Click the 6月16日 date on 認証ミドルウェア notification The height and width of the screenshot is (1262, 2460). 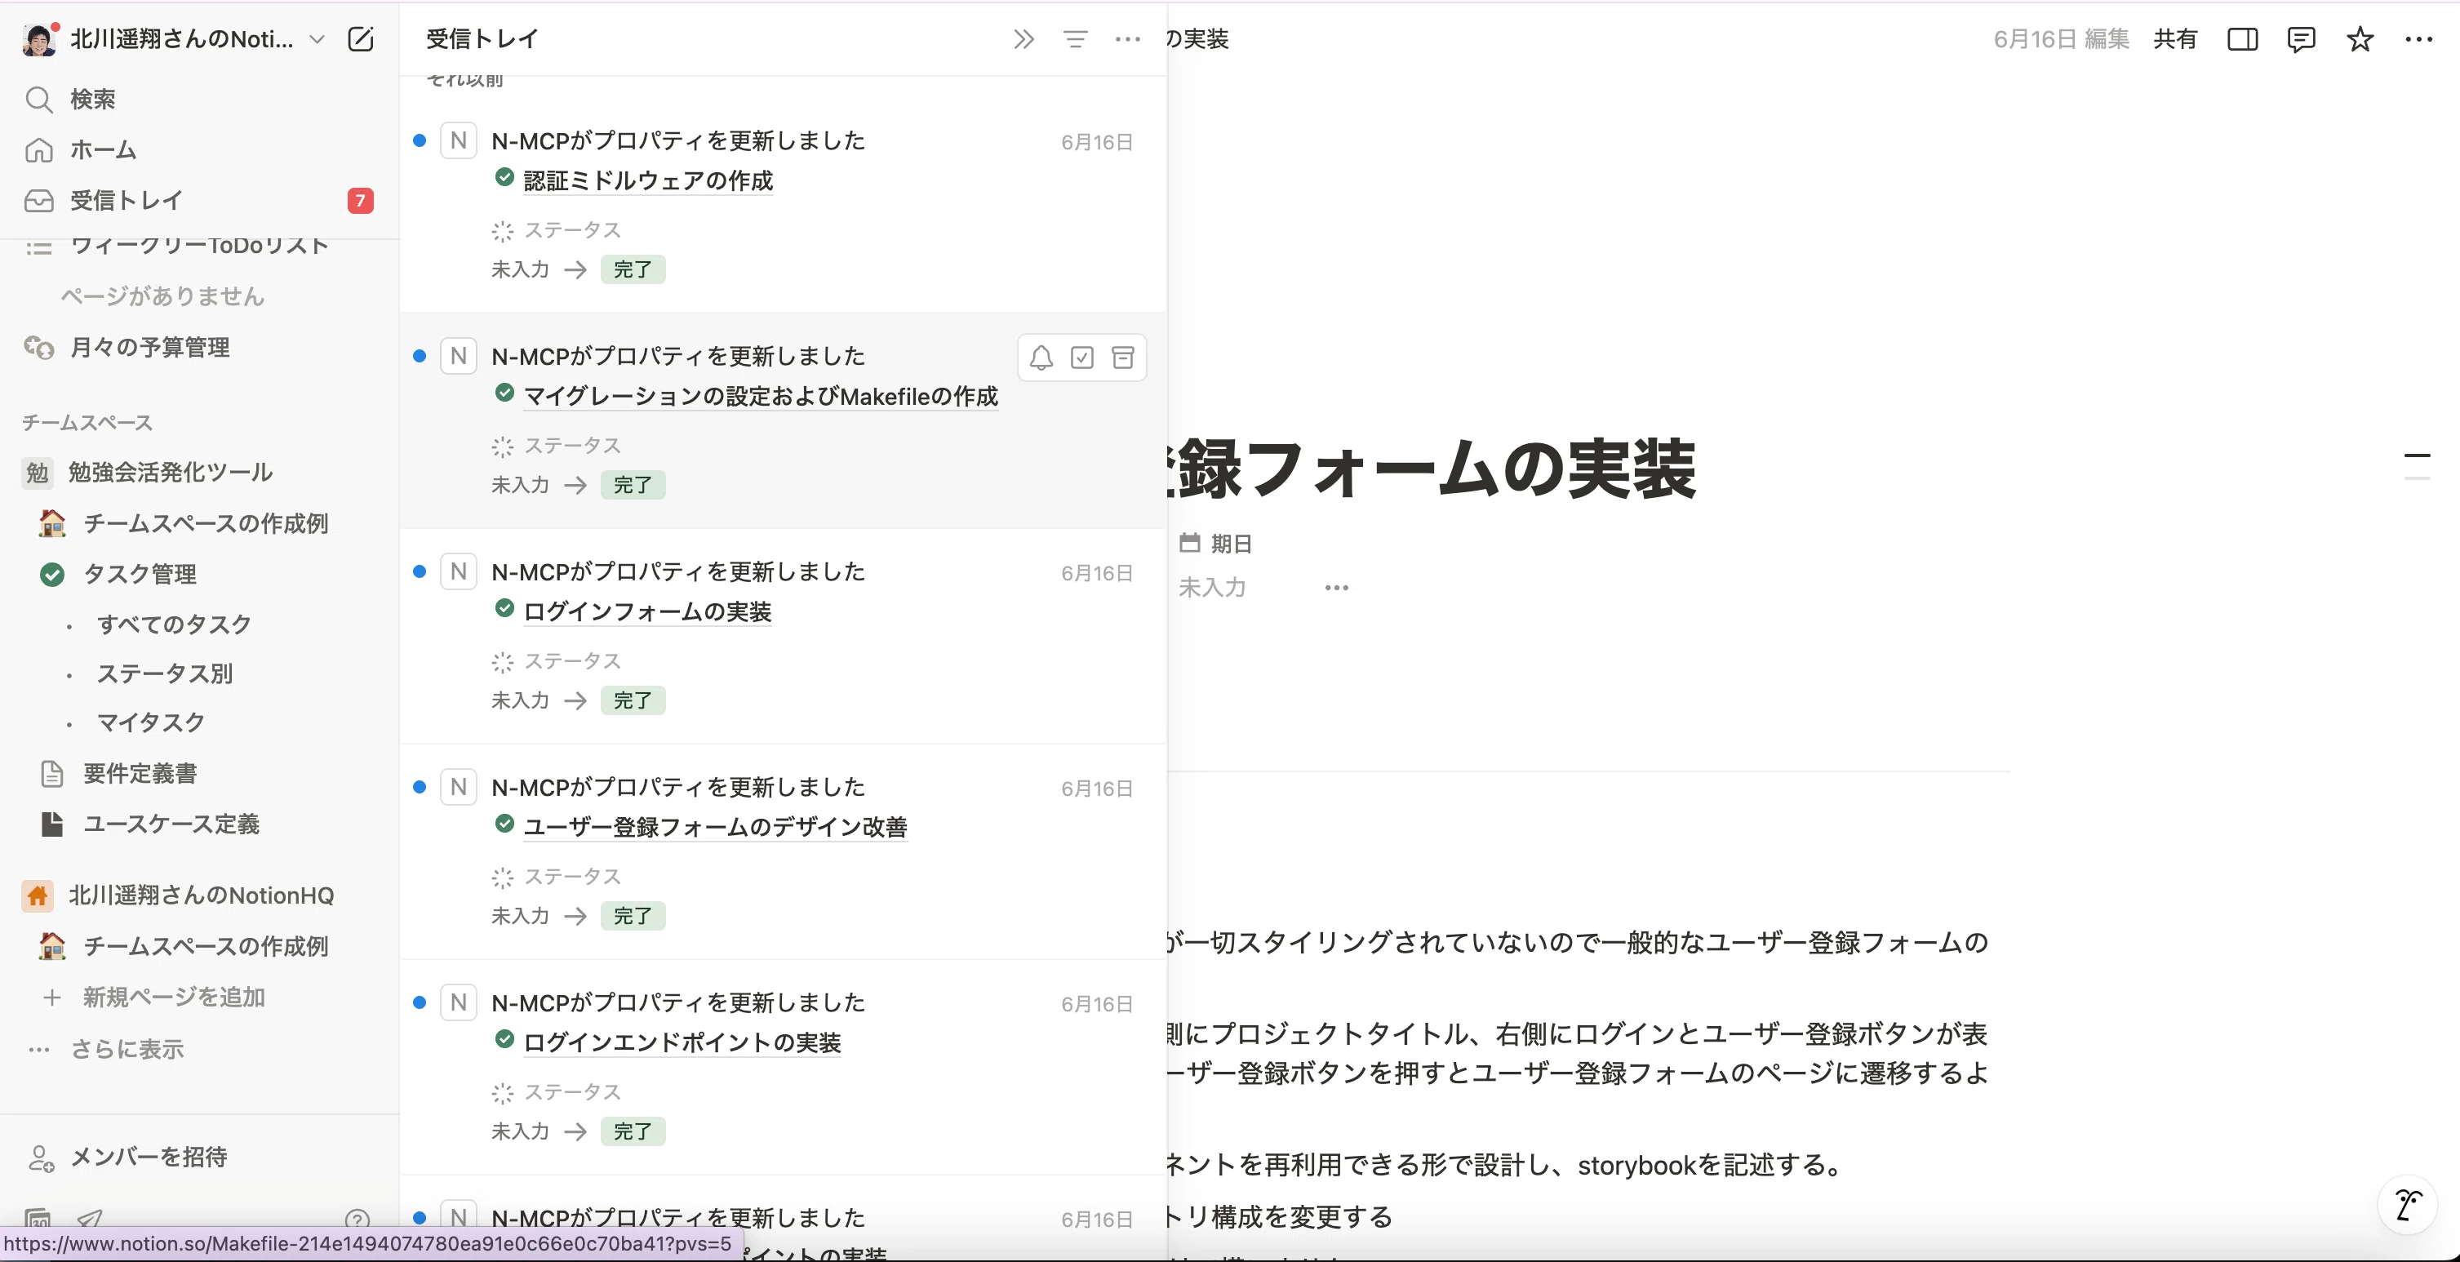tap(1097, 142)
